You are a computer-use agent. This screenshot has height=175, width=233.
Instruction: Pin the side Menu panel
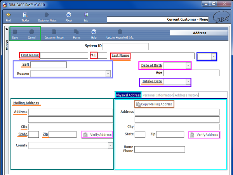[x=7, y=29]
